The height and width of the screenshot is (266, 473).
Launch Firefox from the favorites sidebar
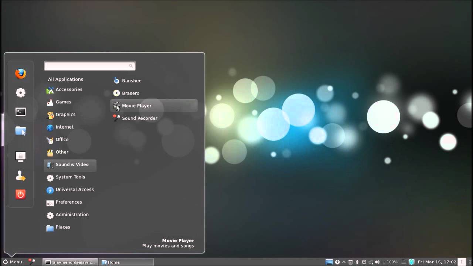point(21,74)
